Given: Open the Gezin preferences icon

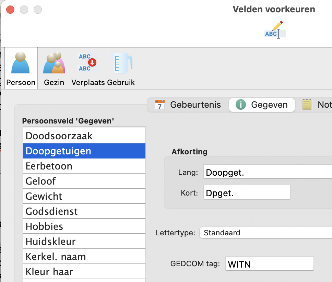Looking at the screenshot, I should [x=54, y=68].
